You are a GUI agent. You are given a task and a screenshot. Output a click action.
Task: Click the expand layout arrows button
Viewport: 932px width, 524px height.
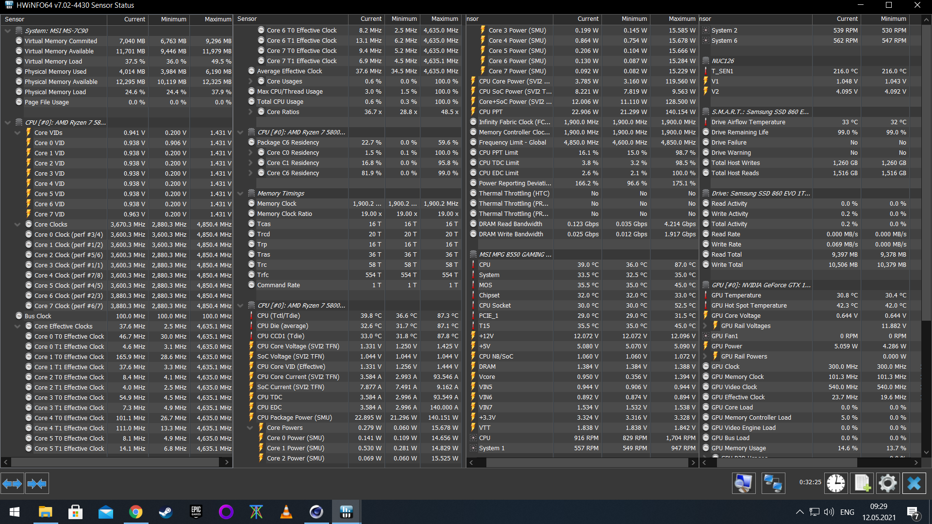(x=12, y=484)
